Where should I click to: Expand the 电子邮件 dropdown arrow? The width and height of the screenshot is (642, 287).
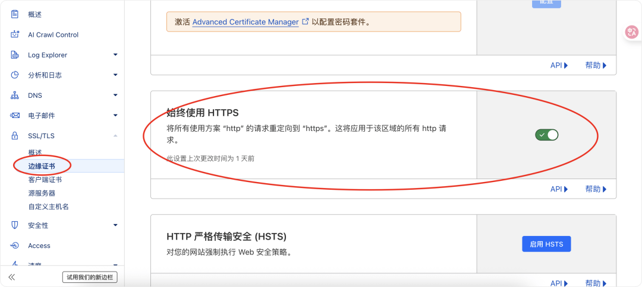click(x=115, y=116)
